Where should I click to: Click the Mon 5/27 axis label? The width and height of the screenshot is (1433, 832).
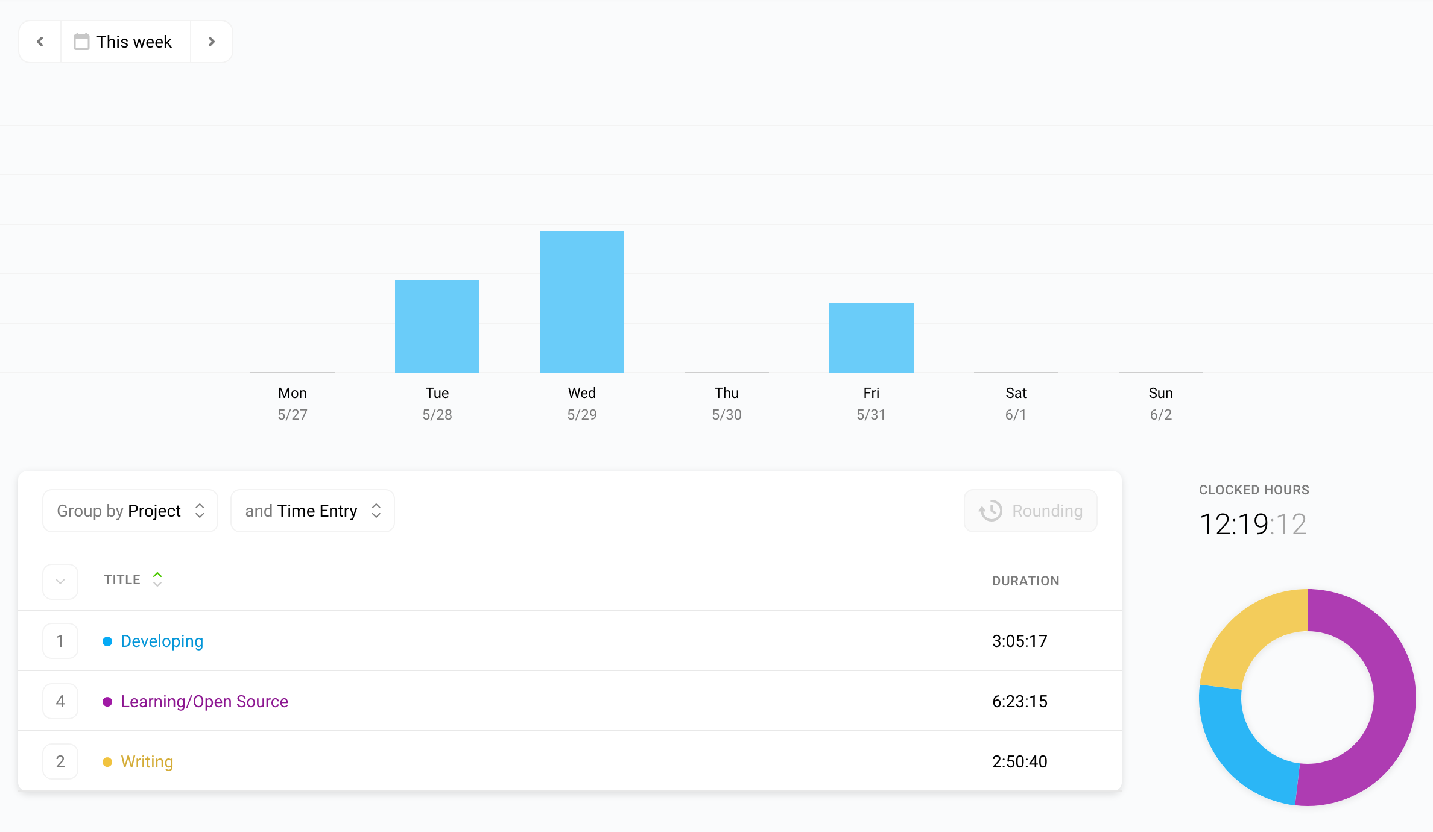[293, 403]
